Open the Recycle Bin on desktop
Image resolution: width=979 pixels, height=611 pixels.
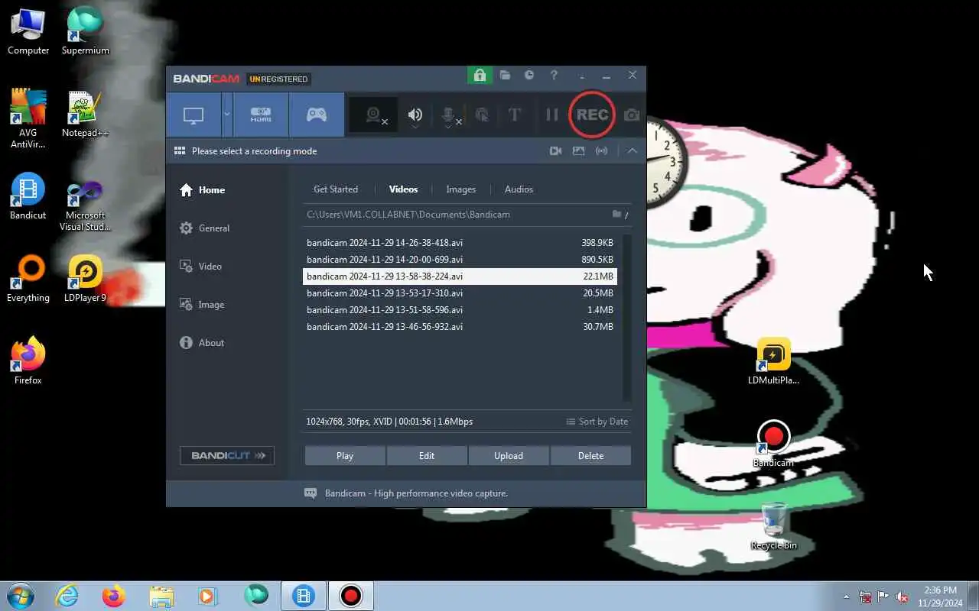tap(773, 526)
